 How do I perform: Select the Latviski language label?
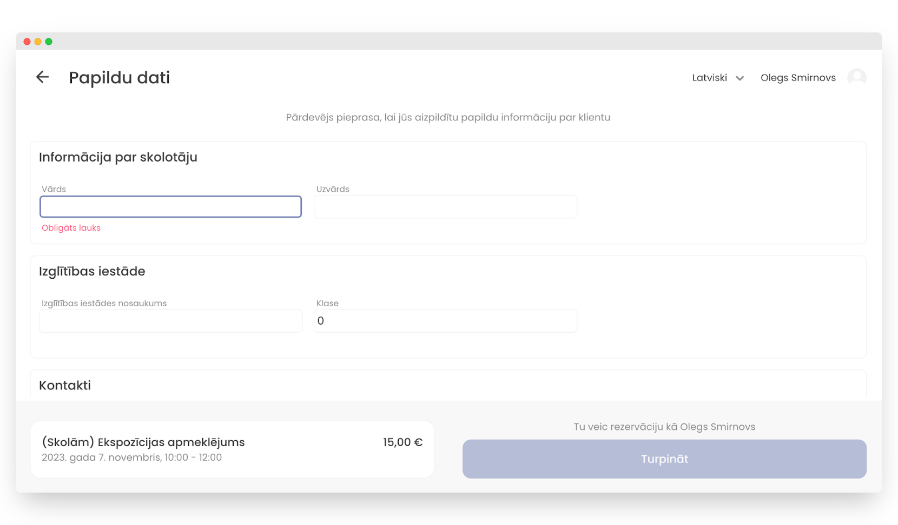point(709,78)
